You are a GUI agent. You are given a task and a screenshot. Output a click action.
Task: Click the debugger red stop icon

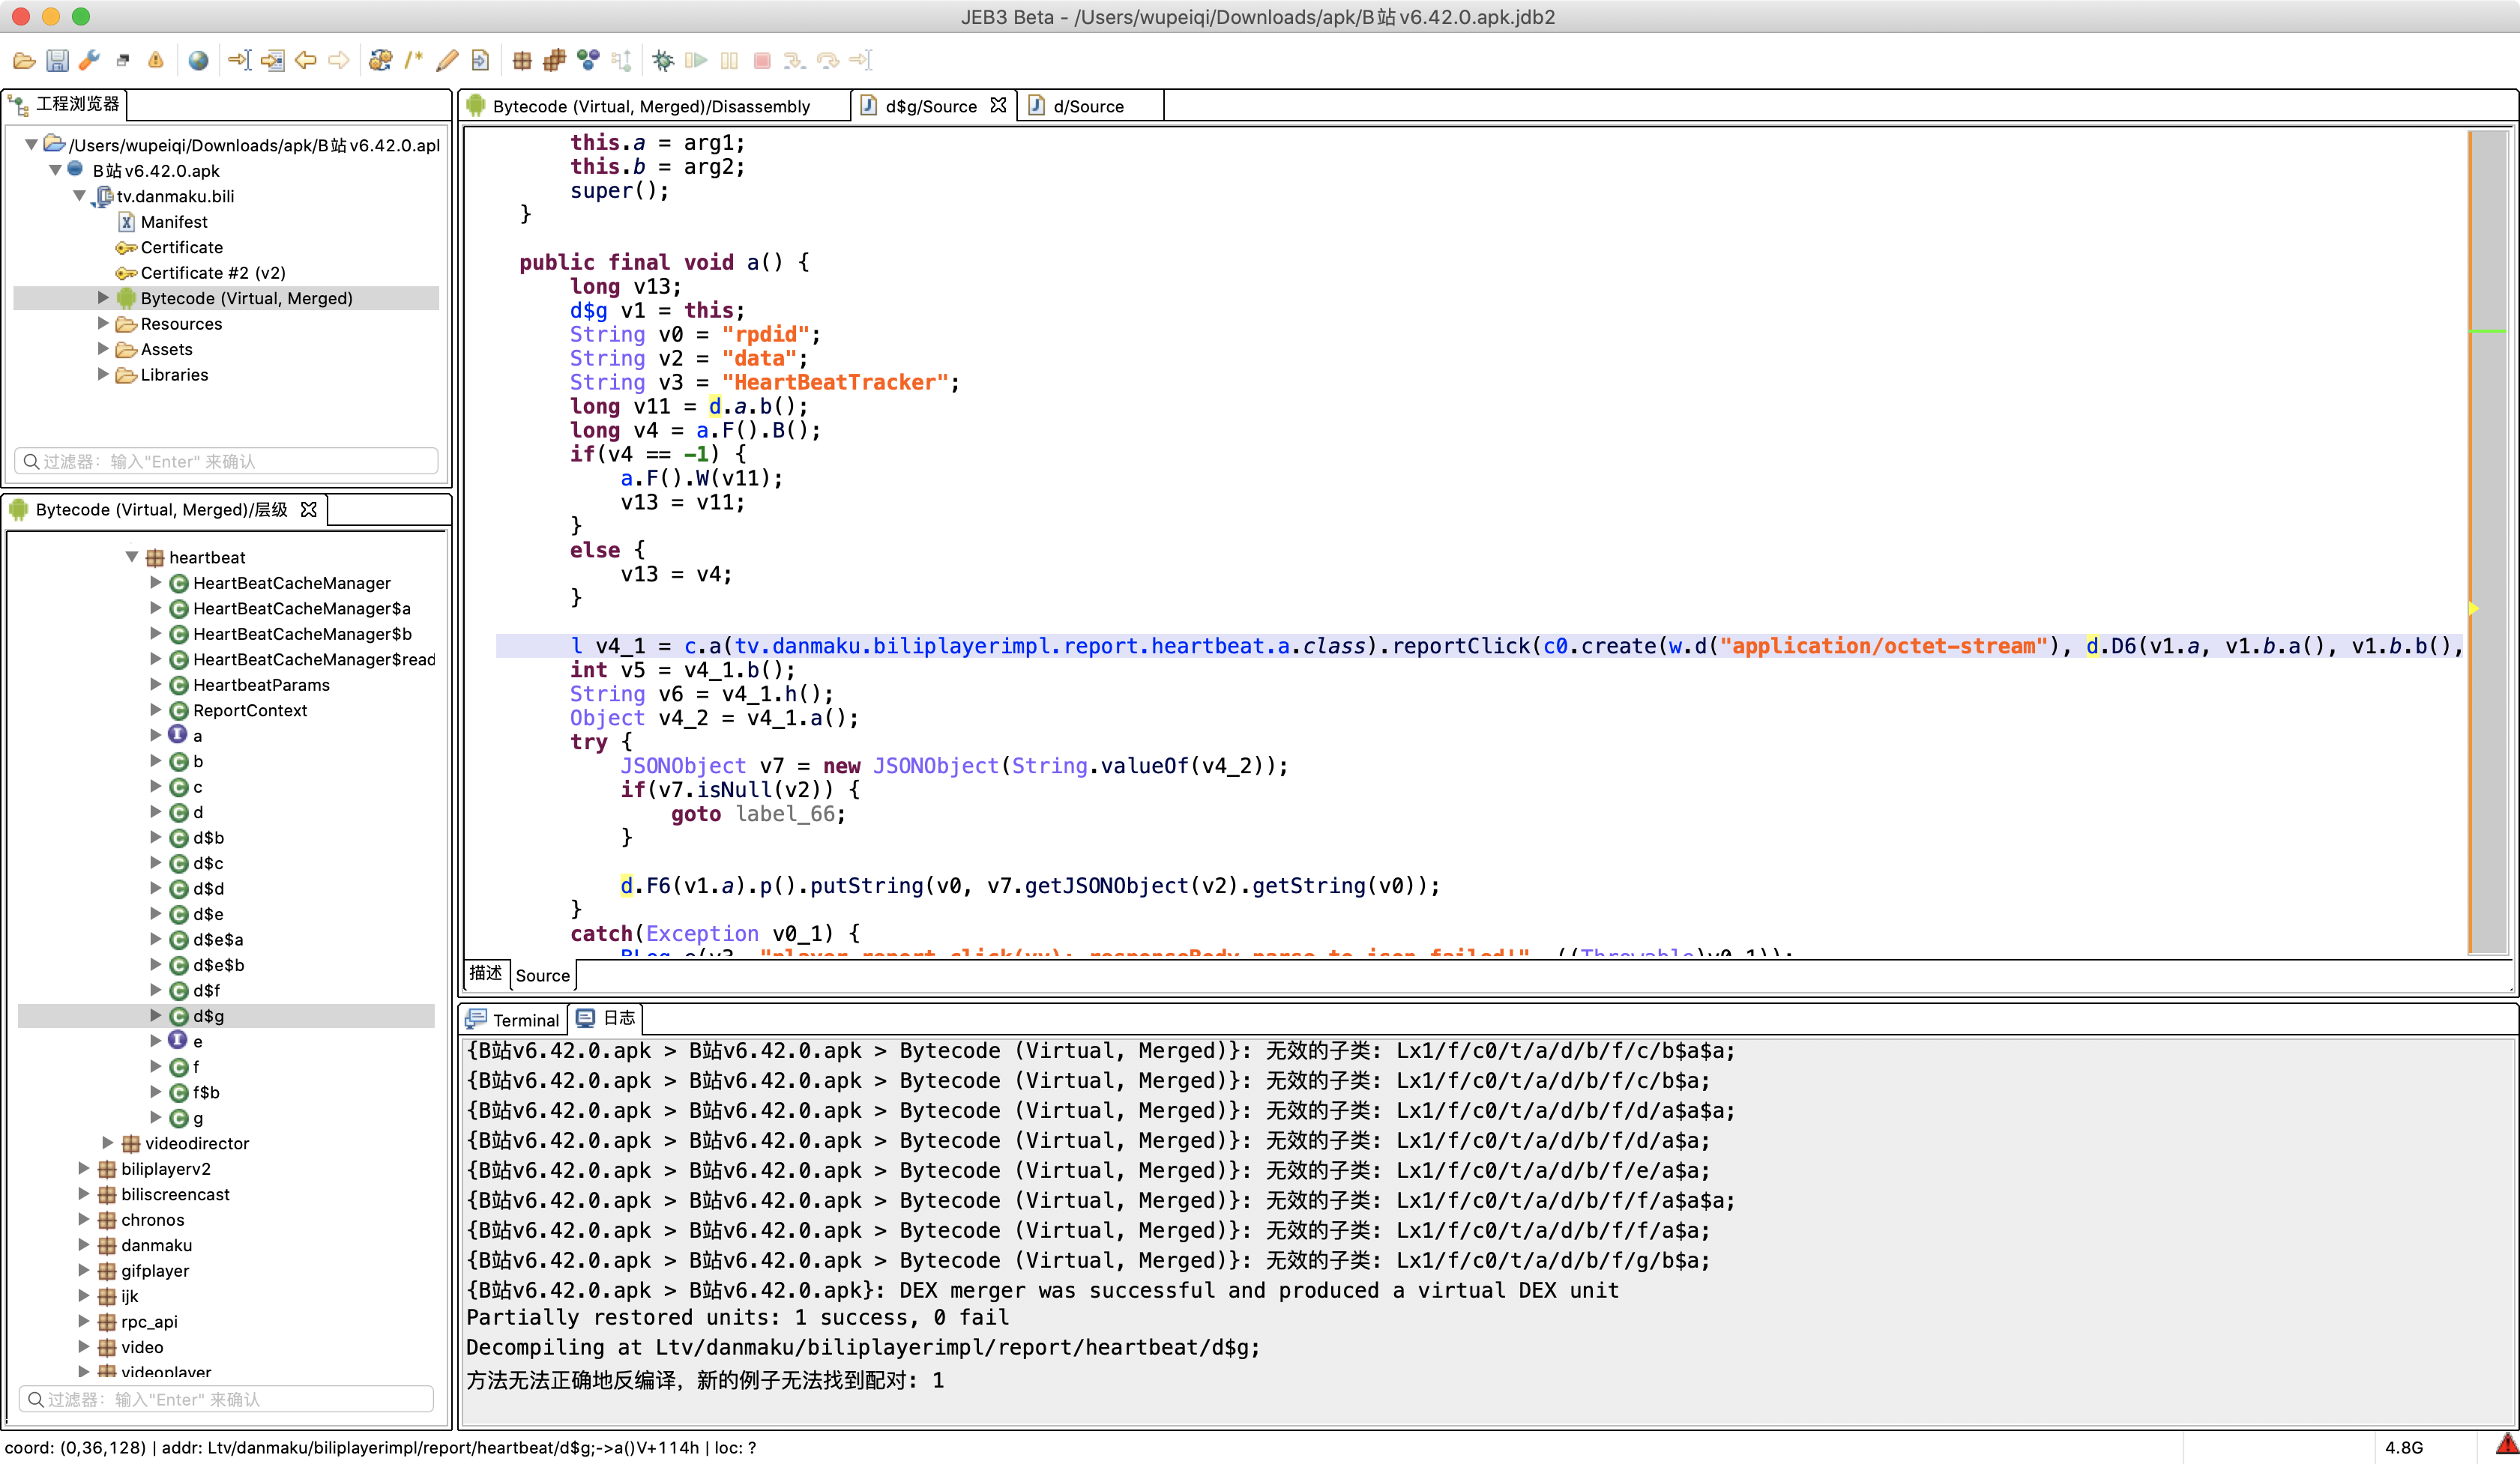762,61
